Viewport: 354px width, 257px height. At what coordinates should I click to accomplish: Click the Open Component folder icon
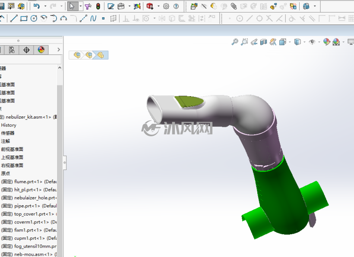click(x=194, y=6)
